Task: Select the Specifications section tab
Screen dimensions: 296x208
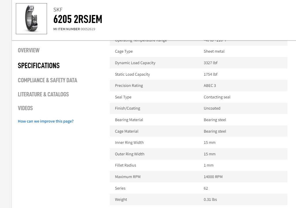Action: [39, 66]
